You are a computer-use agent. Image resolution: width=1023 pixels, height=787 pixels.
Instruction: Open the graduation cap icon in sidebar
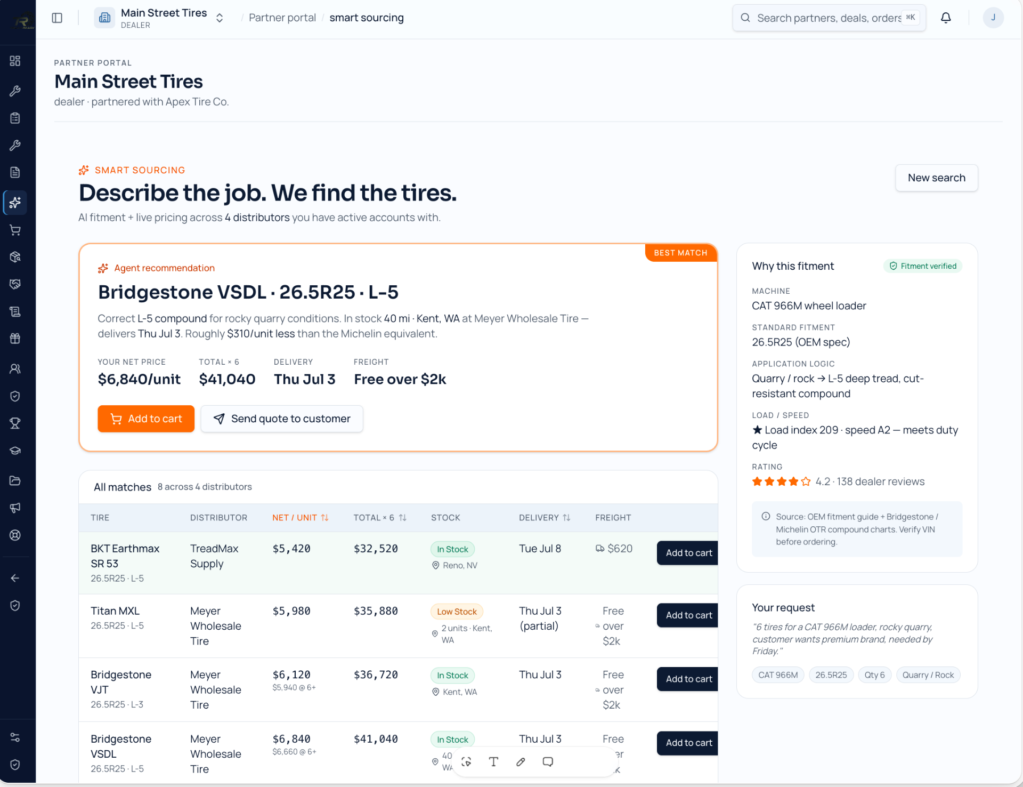click(x=15, y=451)
